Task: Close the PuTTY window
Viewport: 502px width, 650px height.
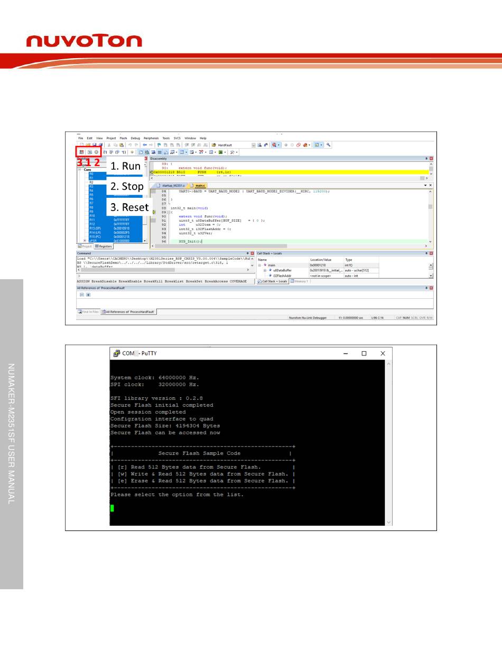Action: 383,353
